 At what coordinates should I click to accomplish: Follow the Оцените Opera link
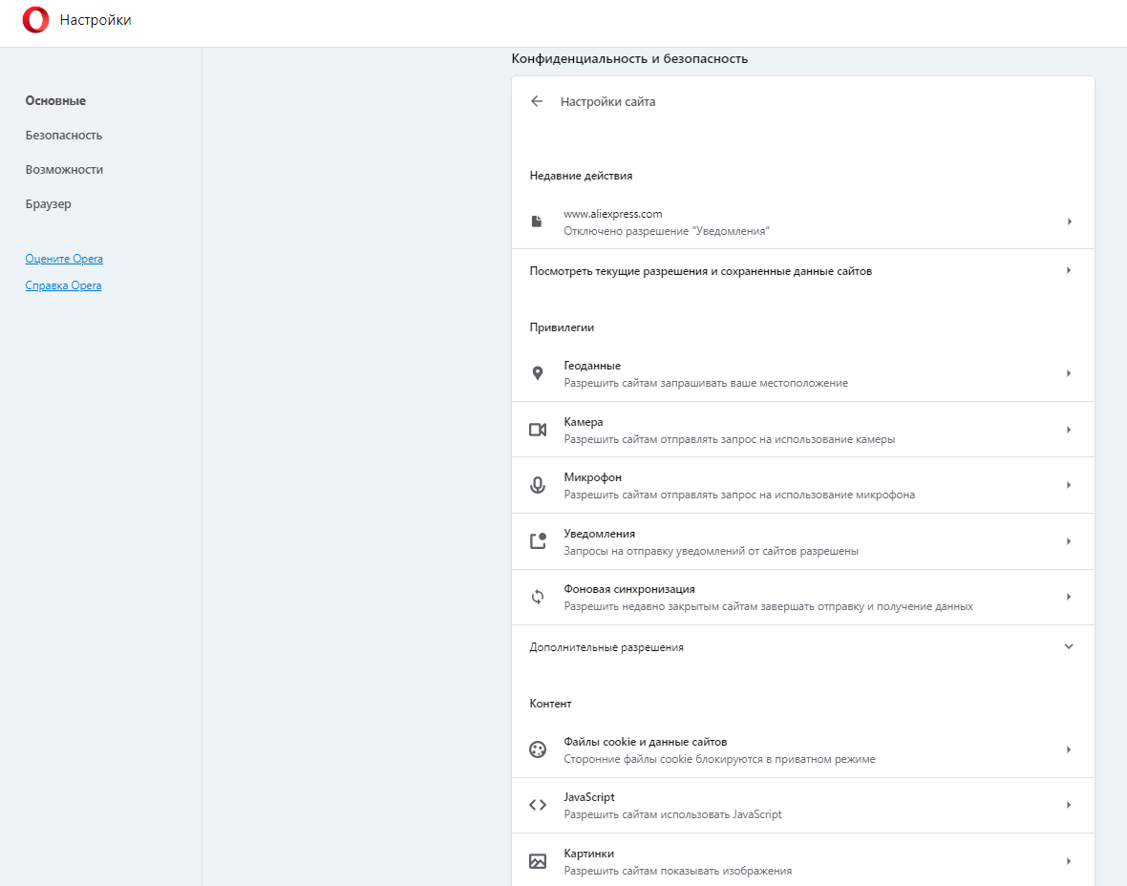coord(64,259)
